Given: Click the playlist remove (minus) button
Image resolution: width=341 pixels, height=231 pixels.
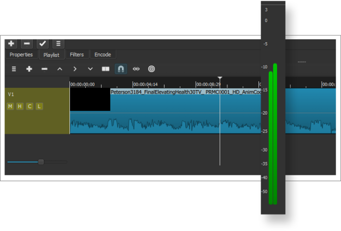Looking at the screenshot, I should [x=27, y=44].
